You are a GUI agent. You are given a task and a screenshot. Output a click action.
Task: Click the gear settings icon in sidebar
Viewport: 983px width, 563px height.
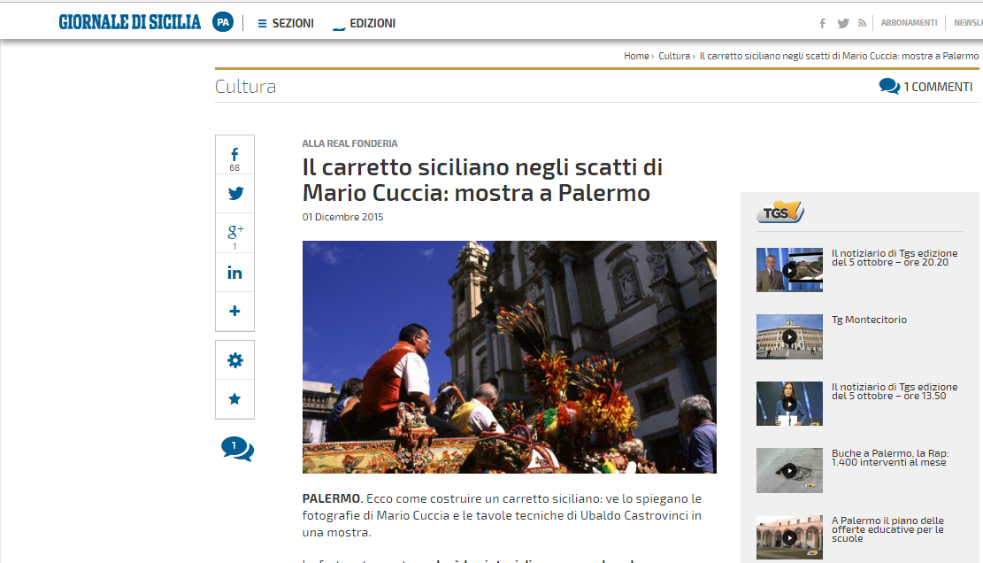[x=234, y=360]
